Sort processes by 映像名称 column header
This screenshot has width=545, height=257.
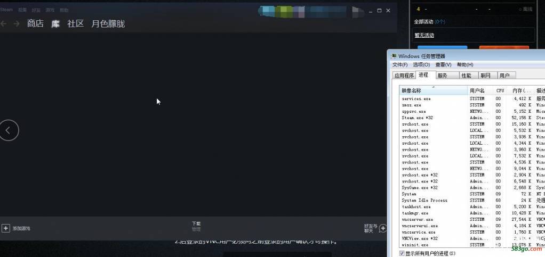coord(434,90)
